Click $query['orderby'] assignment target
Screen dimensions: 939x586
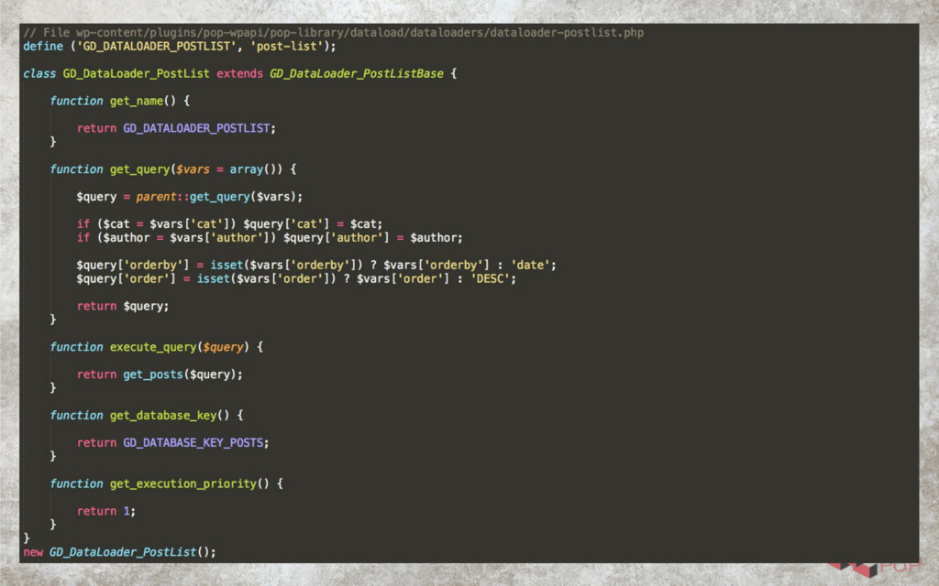click(132, 265)
